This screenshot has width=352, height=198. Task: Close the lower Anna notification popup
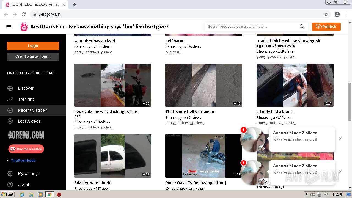coord(341,171)
